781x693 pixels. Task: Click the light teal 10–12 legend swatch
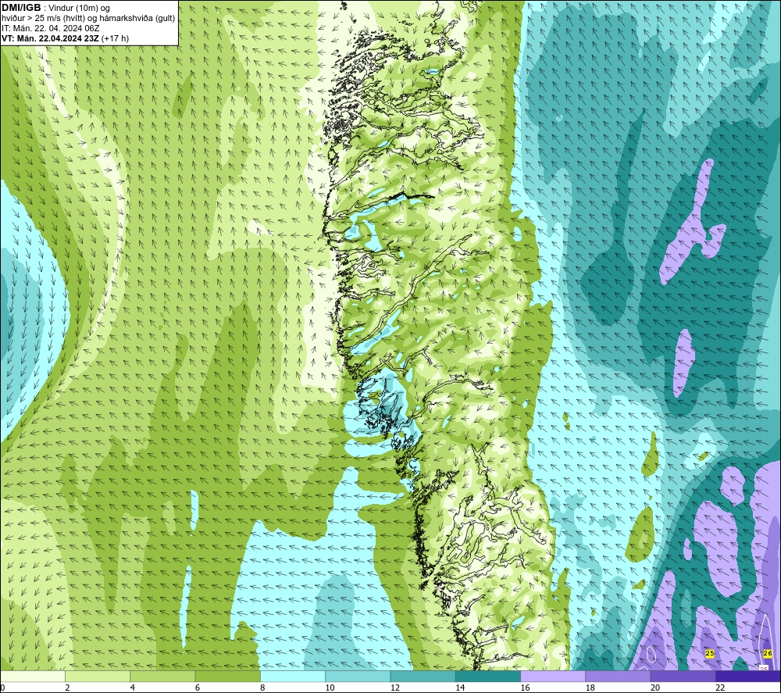[358, 676]
